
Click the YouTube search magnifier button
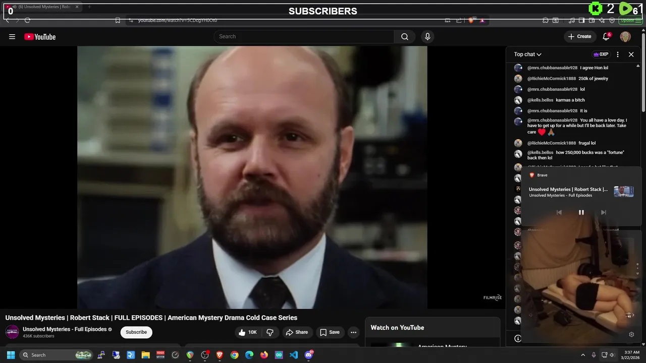(x=405, y=36)
